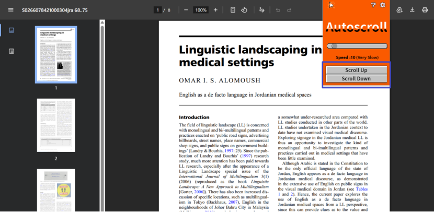The image size is (434, 212).
Task: Open Autoscroll help question mark
Action: (x=373, y=5)
